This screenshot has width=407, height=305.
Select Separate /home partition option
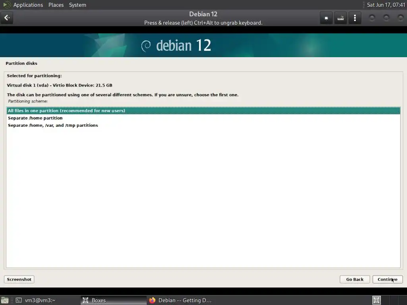tap(203, 118)
